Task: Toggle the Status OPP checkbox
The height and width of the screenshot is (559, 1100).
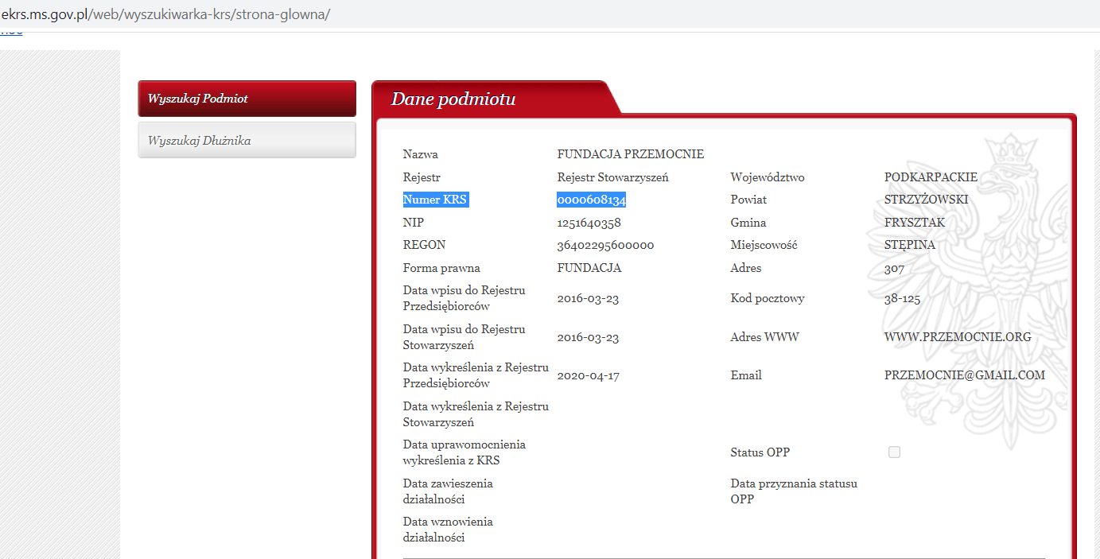Action: (x=894, y=452)
